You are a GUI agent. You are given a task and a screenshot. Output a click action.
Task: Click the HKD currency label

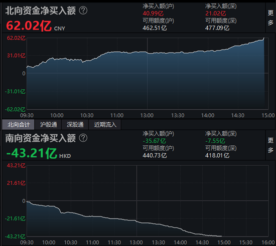[x=65, y=156]
